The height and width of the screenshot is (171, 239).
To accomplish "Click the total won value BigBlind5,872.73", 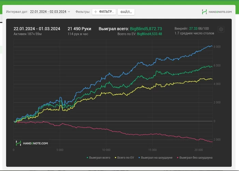I will [146, 29].
